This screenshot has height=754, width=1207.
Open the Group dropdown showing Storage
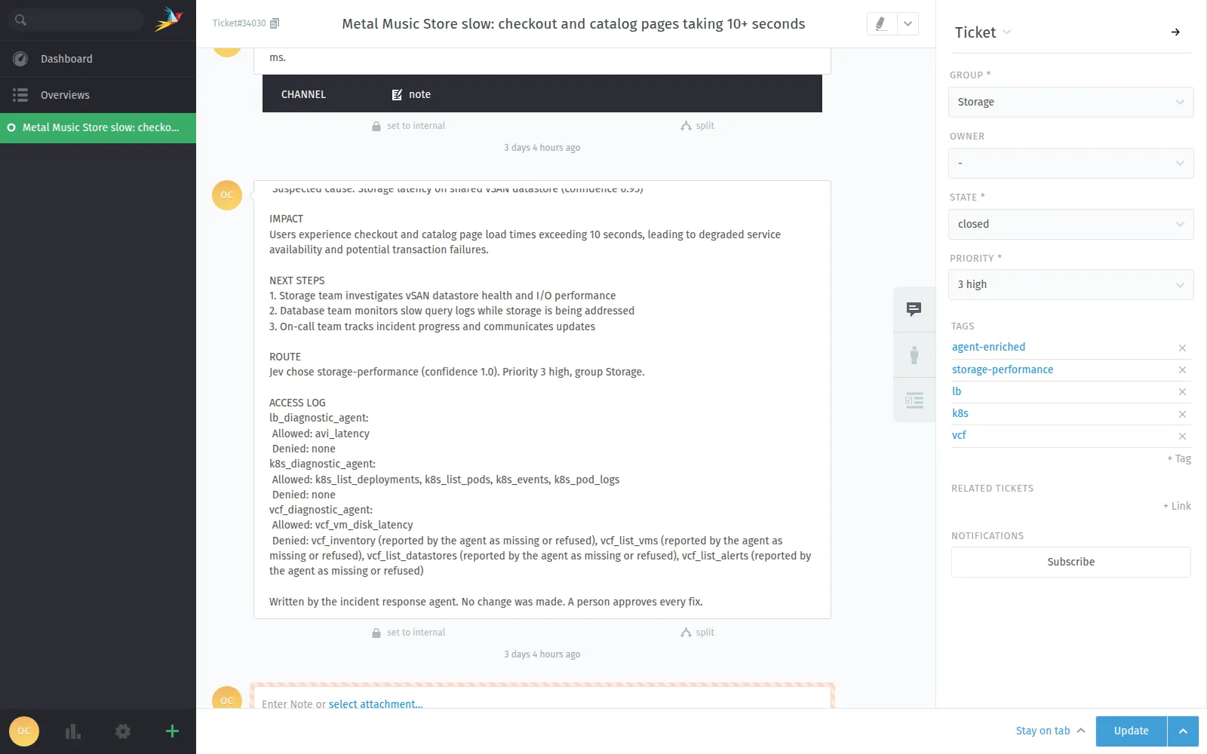click(1070, 102)
